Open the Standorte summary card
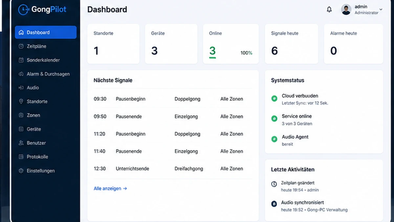The height and width of the screenshot is (222, 394). point(113,44)
